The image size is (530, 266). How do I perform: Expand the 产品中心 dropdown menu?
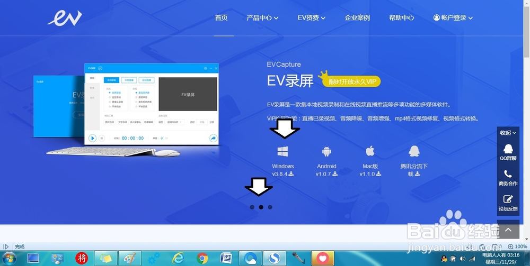coord(262,18)
